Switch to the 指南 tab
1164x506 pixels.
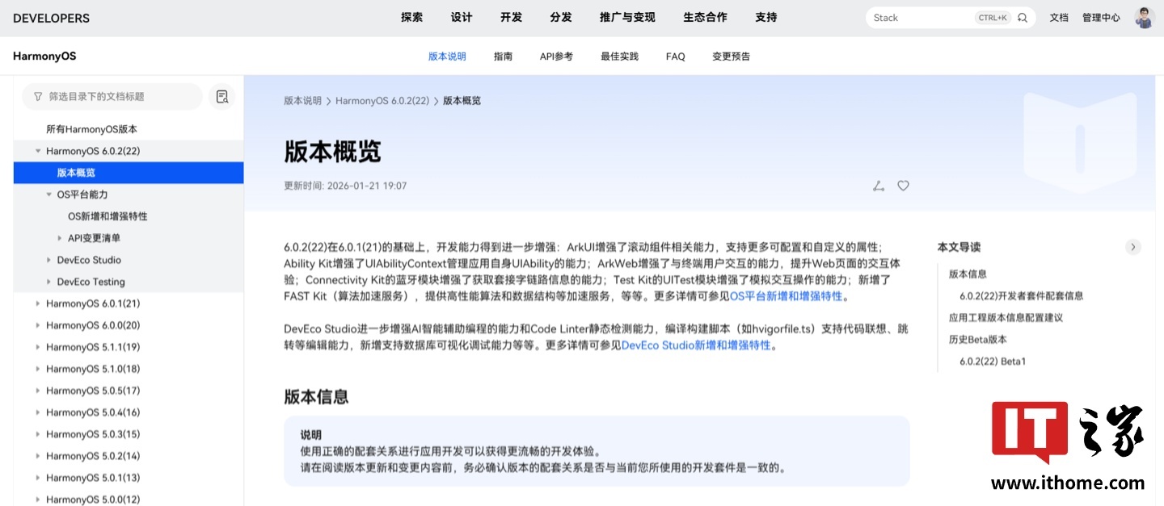[x=503, y=56]
